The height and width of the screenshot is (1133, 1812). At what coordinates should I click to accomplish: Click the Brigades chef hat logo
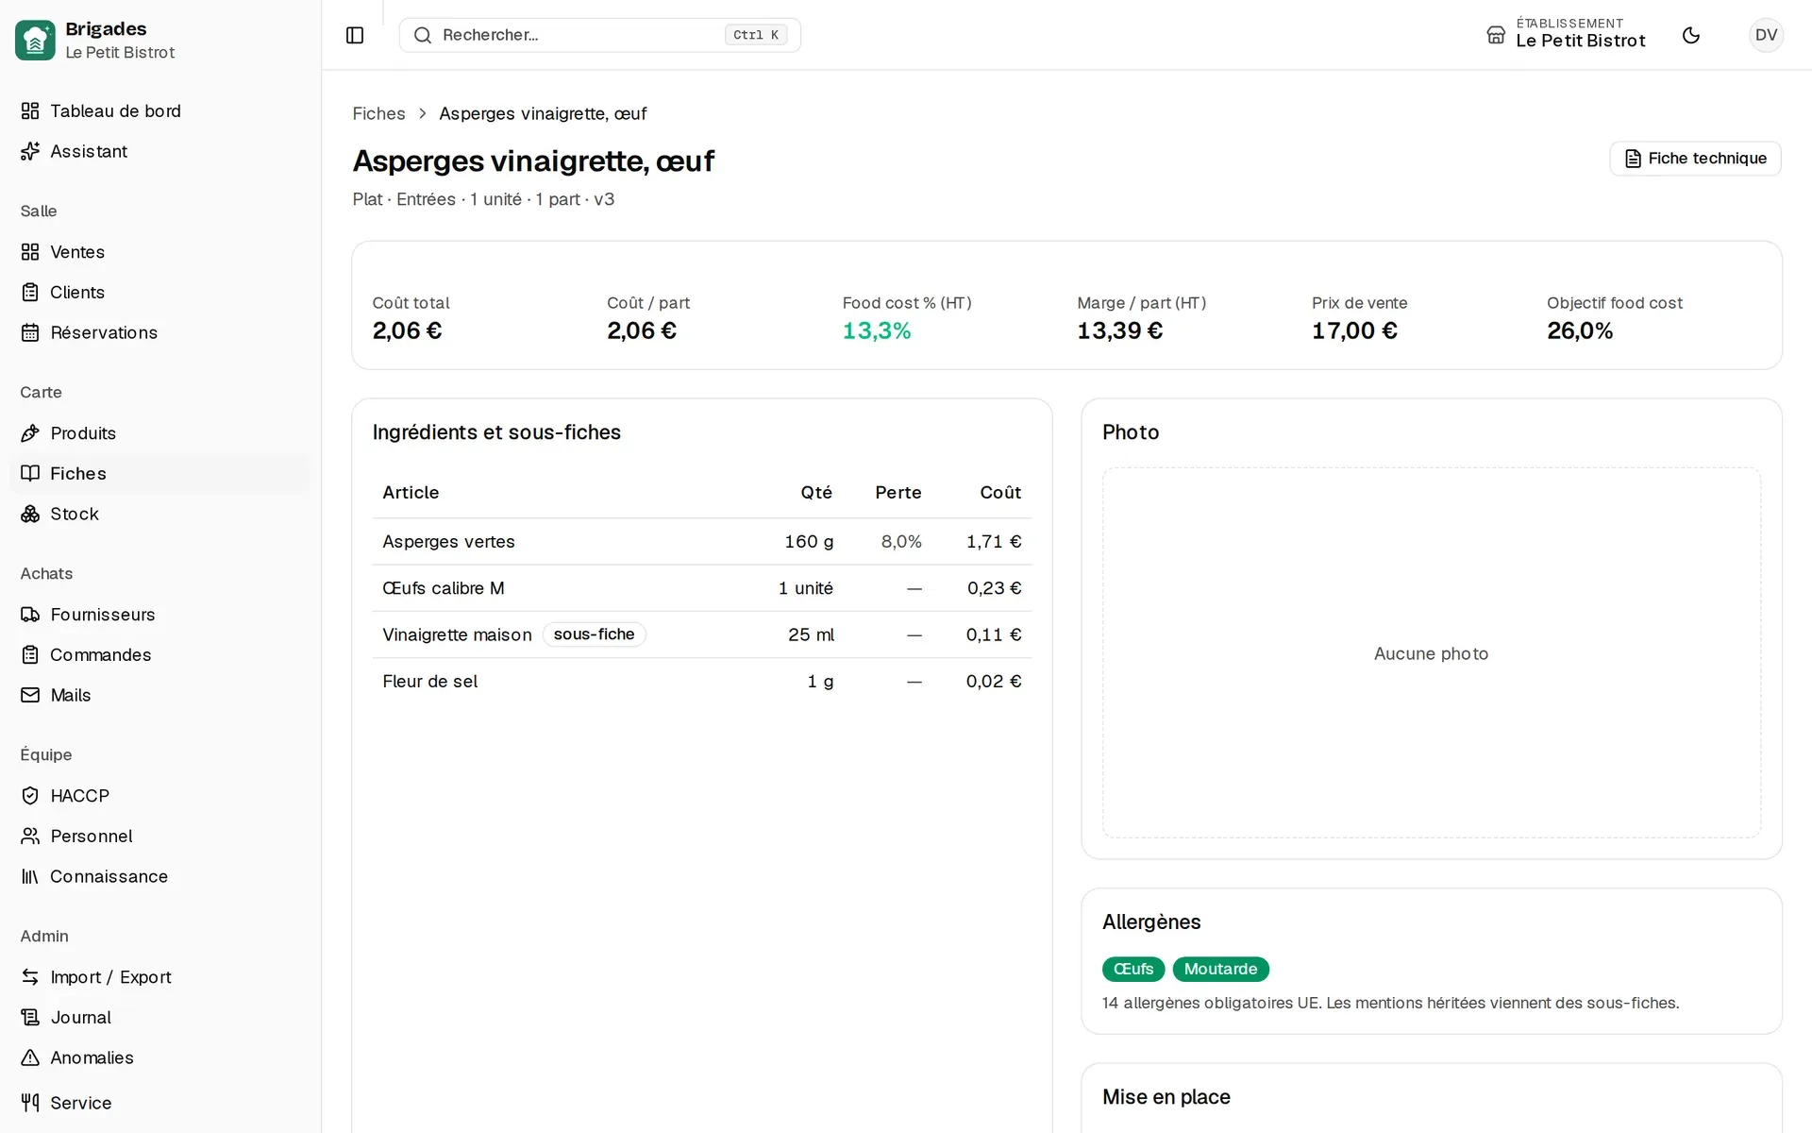(35, 40)
